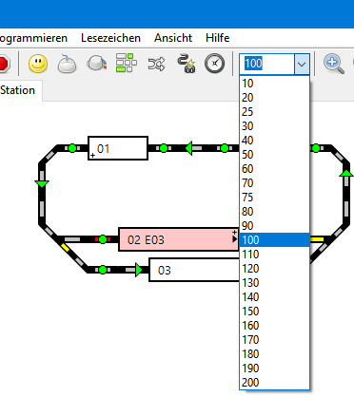Click the clock toolbar icon
Viewport: 354px width, 397px height.
[x=215, y=64]
